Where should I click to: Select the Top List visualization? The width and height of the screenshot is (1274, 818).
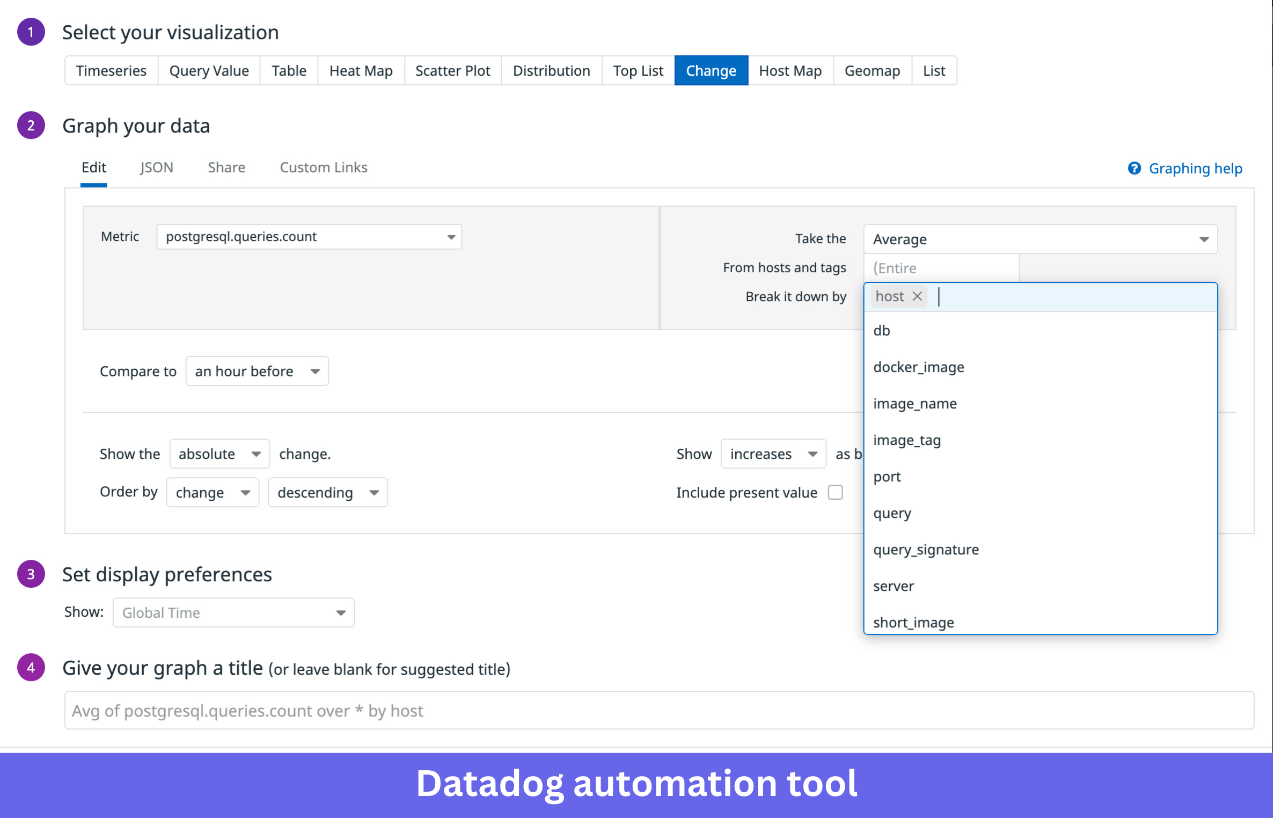click(638, 71)
